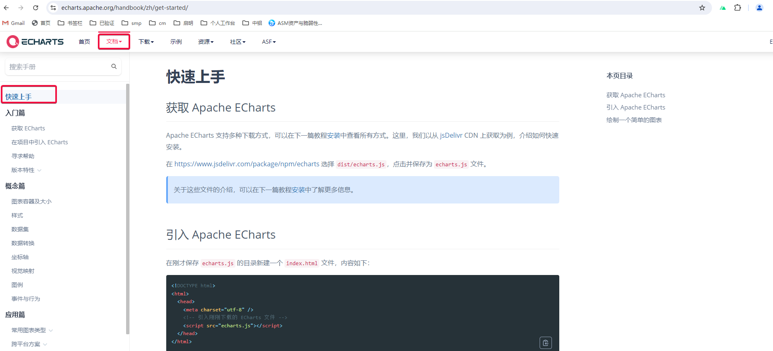The height and width of the screenshot is (351, 773).
Task: Open the 个人工作台 bookmark folder
Action: click(x=218, y=23)
